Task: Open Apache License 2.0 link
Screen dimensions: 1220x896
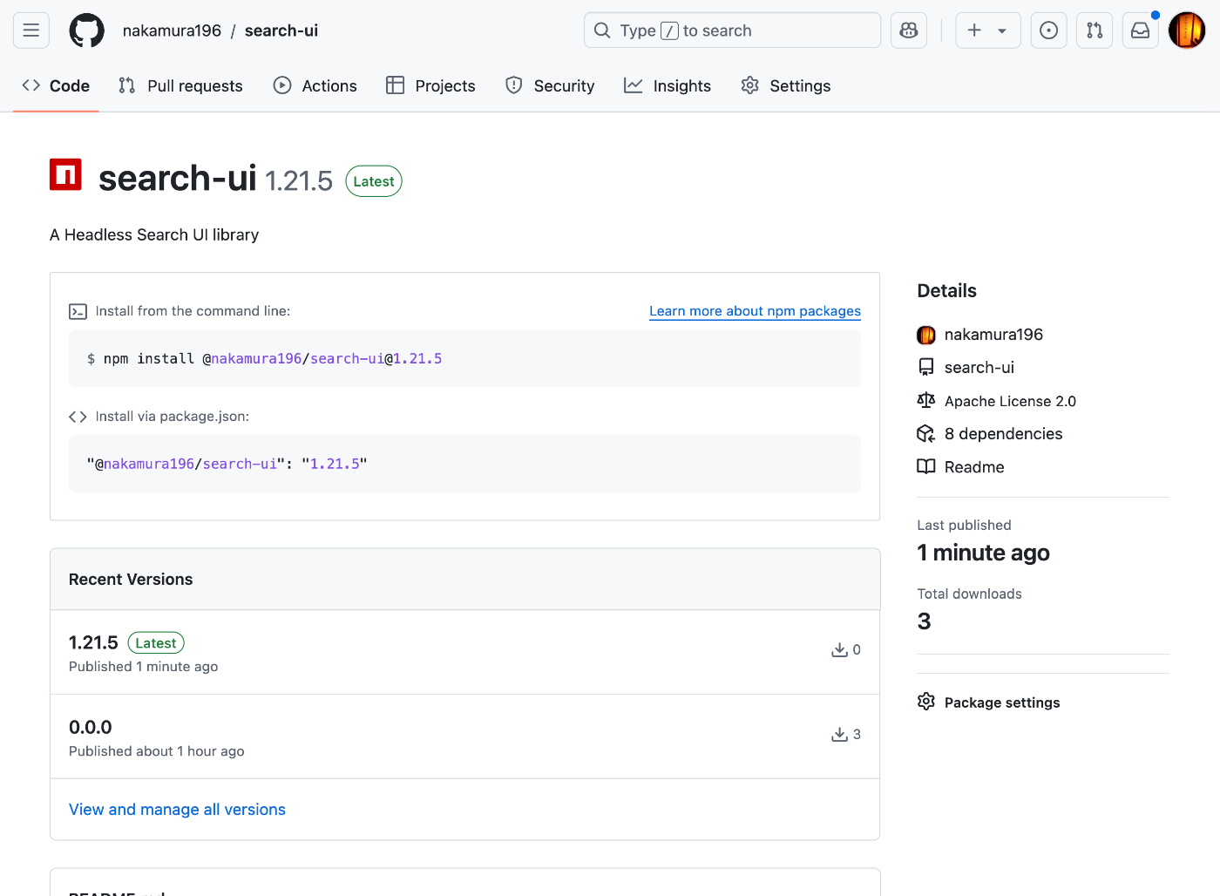Action: click(x=1010, y=401)
